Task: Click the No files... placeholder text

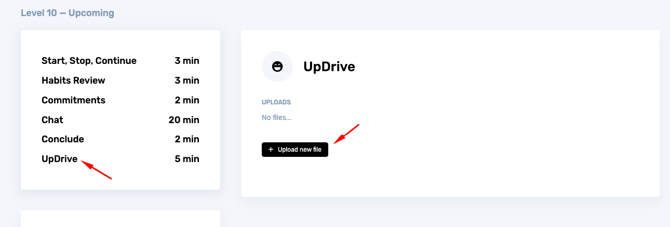Action: (277, 118)
